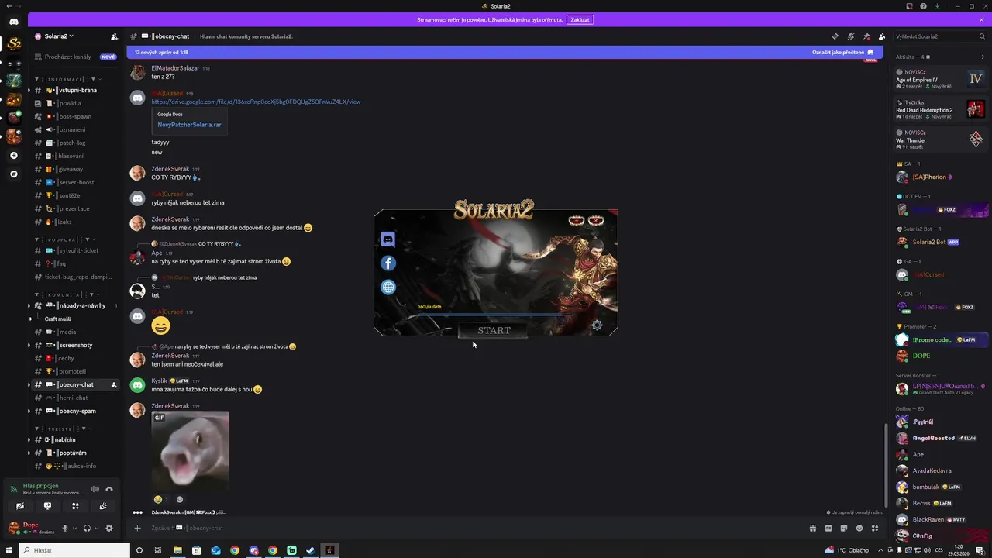
Task: Open the nápady-a-návrhy channel
Action: [74, 305]
